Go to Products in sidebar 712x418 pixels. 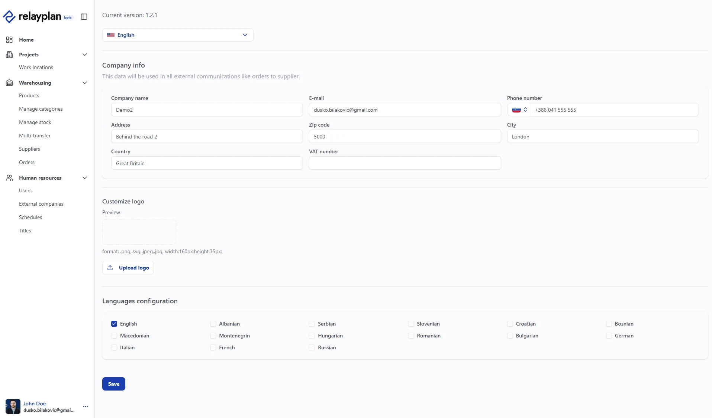pos(29,95)
